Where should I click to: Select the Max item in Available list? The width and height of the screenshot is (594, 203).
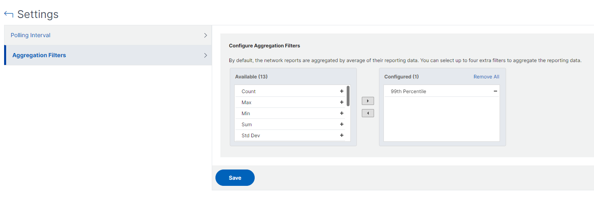pyautogui.click(x=247, y=103)
